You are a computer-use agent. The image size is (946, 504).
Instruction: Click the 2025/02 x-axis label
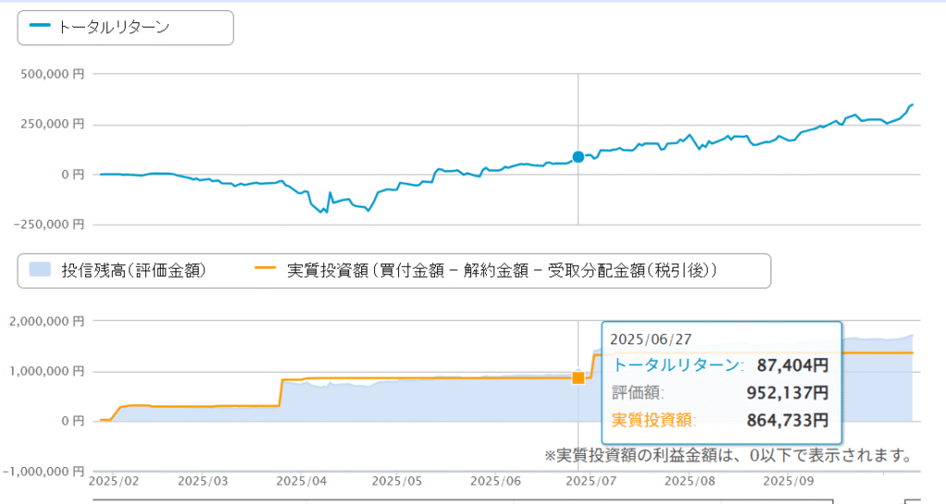pos(109,481)
